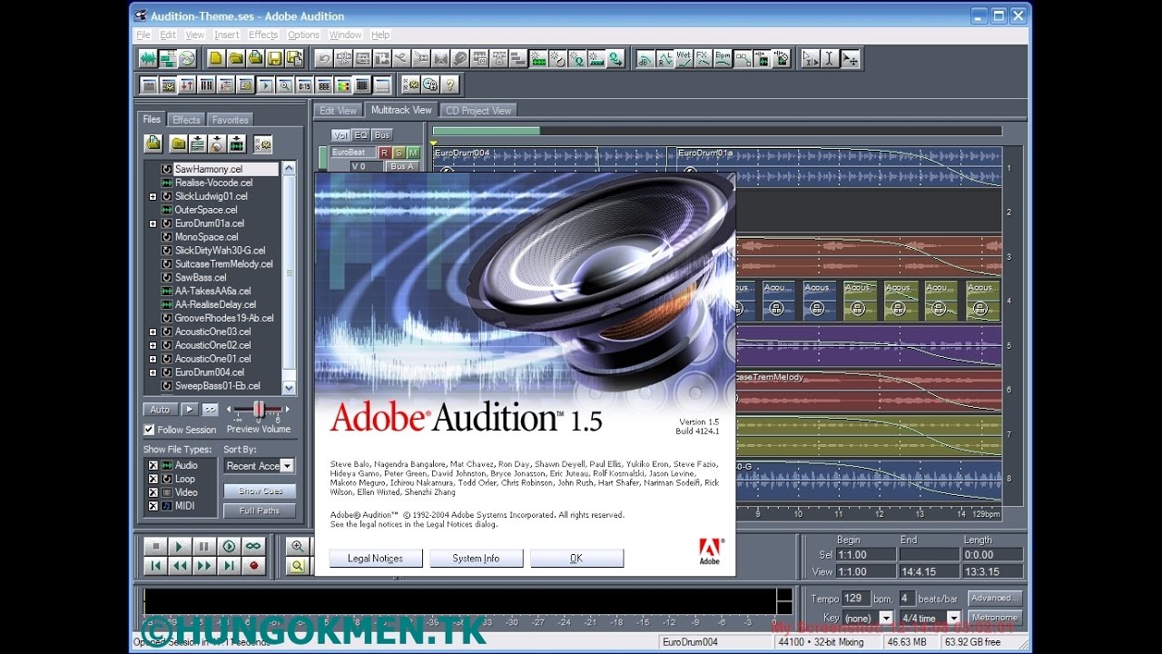
Task: Open the Favorites tab in side panel
Action: click(230, 120)
